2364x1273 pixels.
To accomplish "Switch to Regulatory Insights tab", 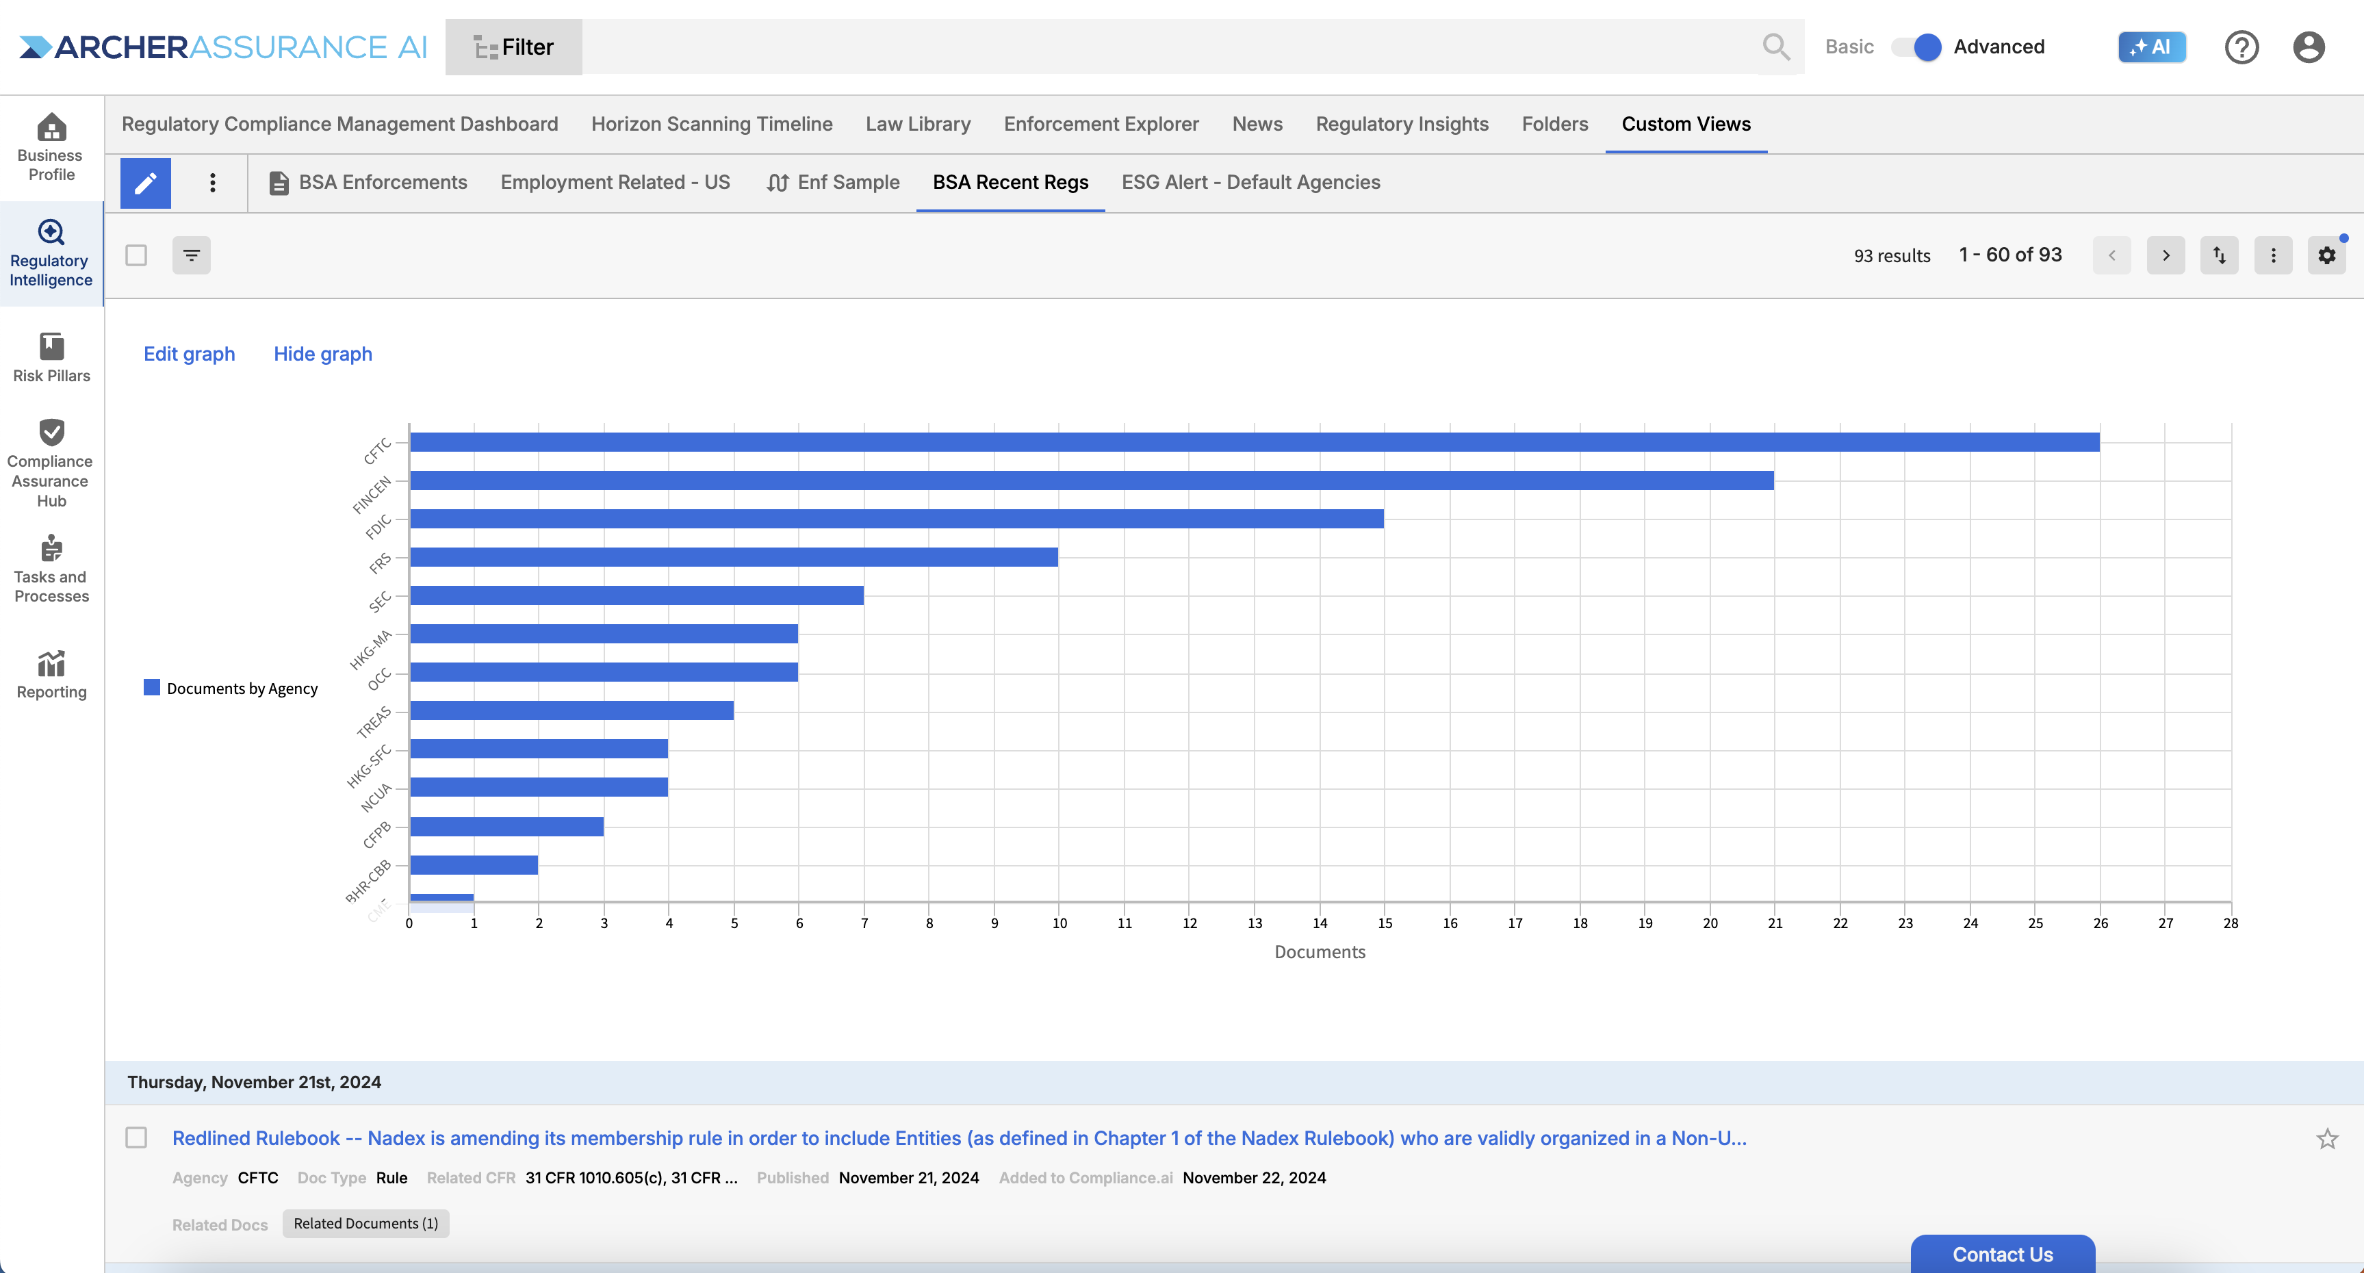I will pos(1401,124).
